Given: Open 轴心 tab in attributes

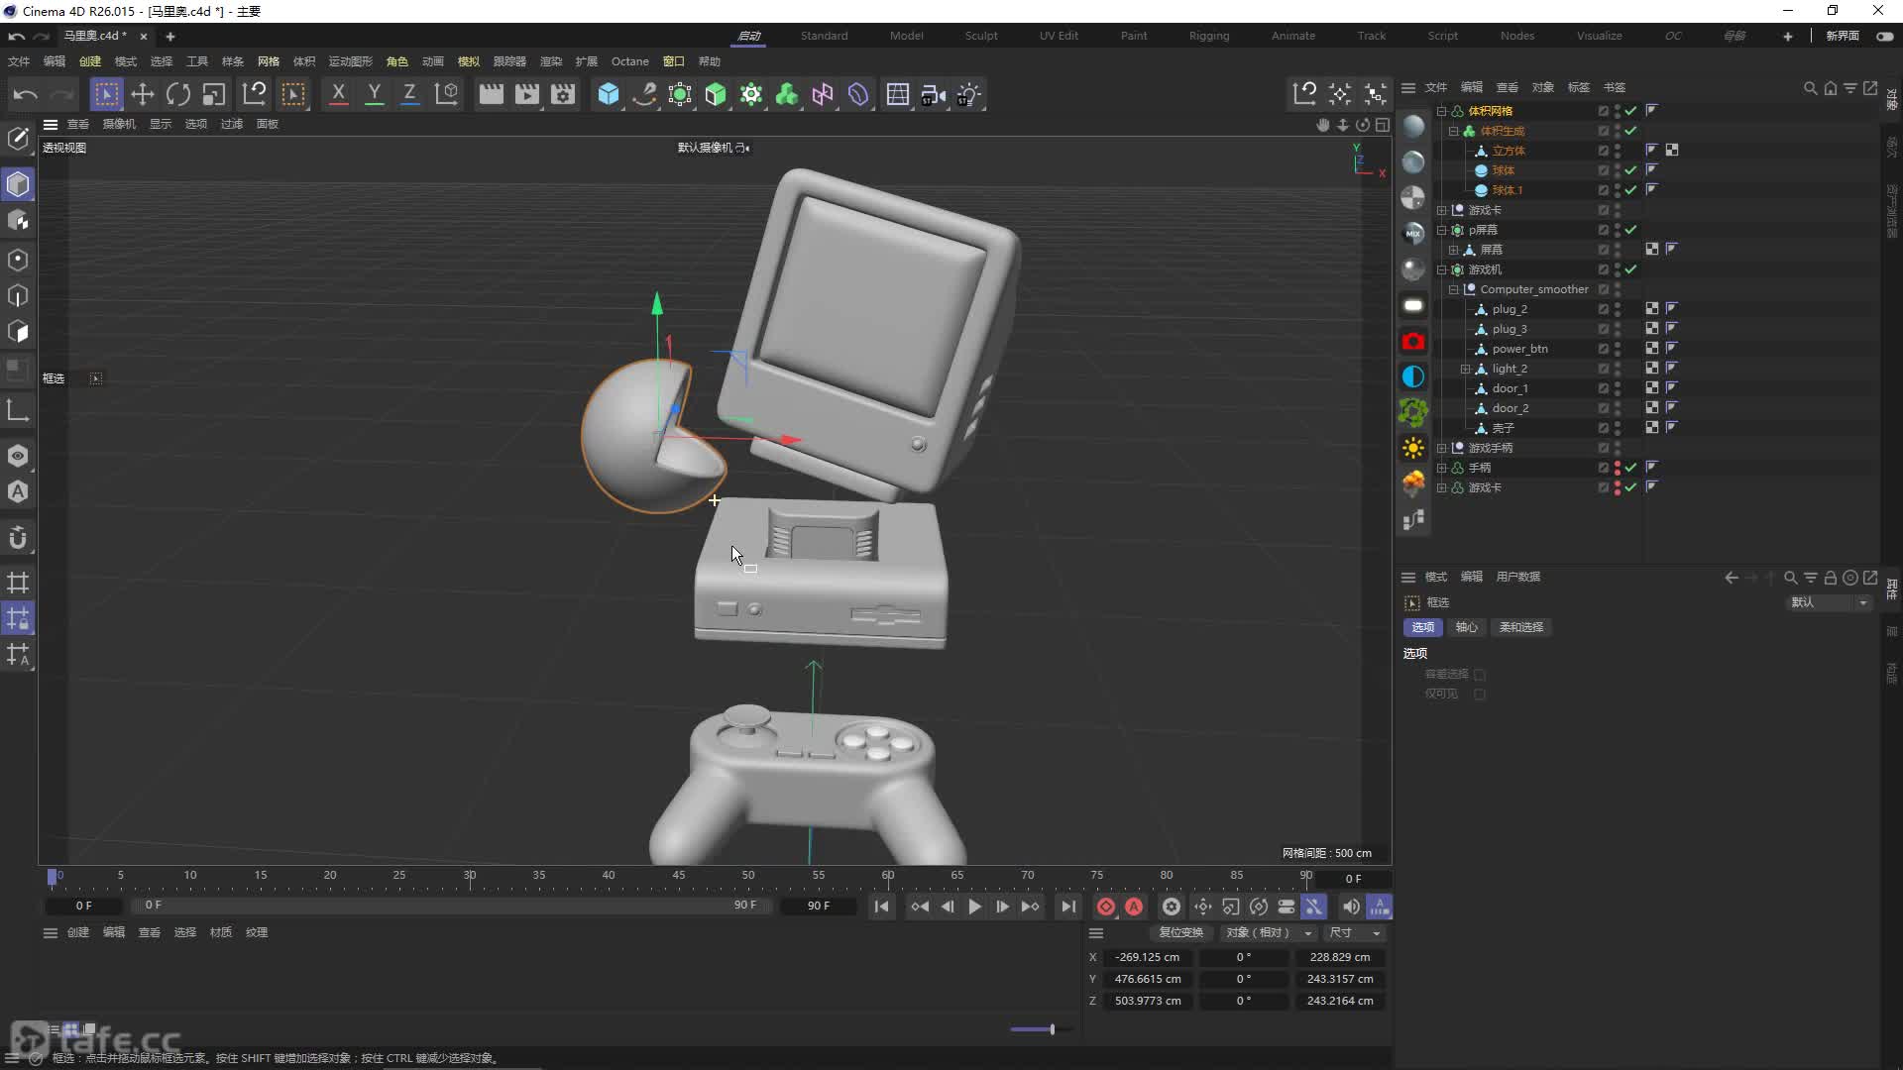Looking at the screenshot, I should pyautogui.click(x=1466, y=627).
